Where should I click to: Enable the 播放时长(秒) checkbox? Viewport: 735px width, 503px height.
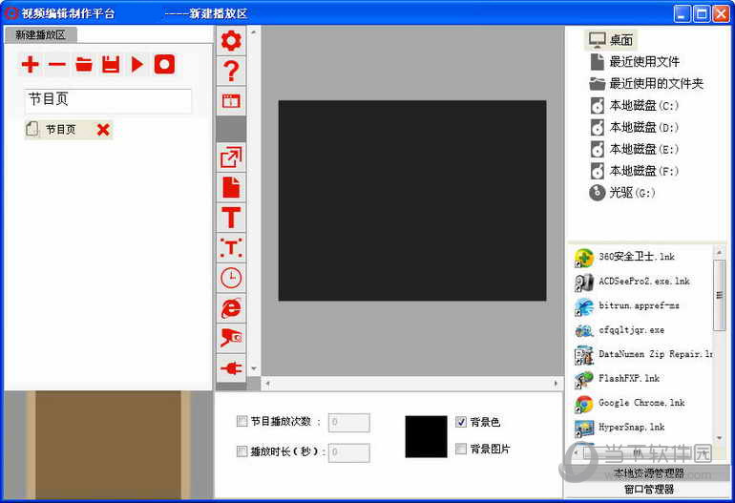(241, 451)
